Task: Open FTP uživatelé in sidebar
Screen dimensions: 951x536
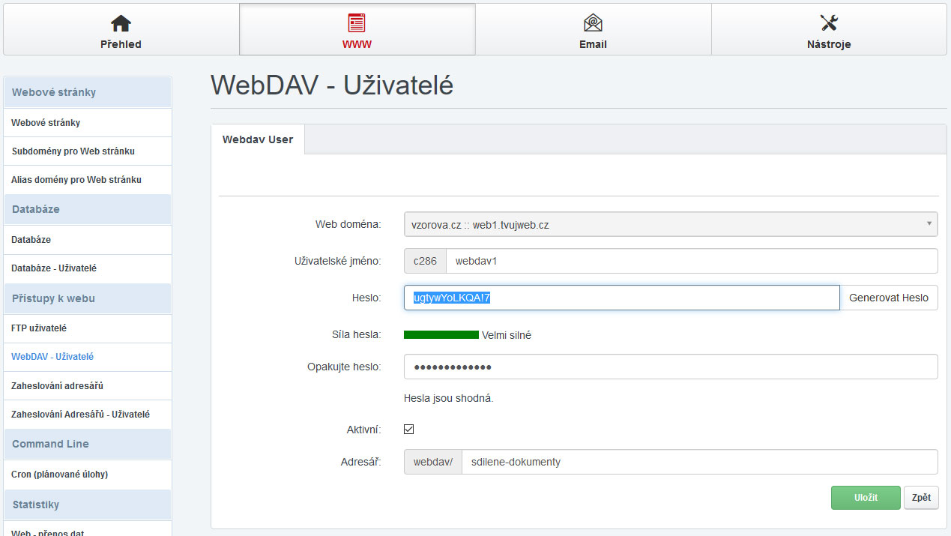Action: (x=39, y=328)
